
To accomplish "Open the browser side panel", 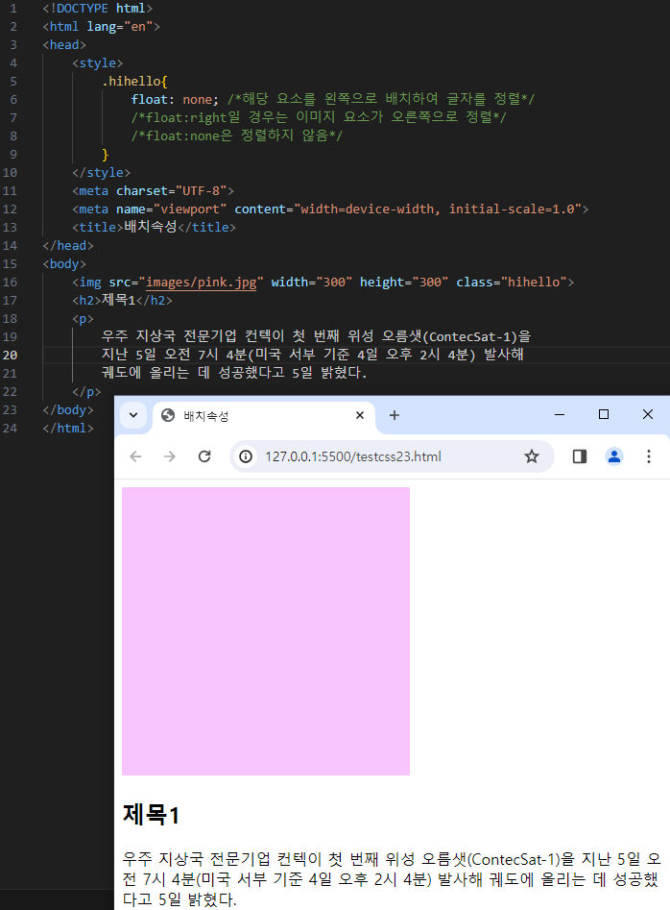I will pyautogui.click(x=580, y=456).
